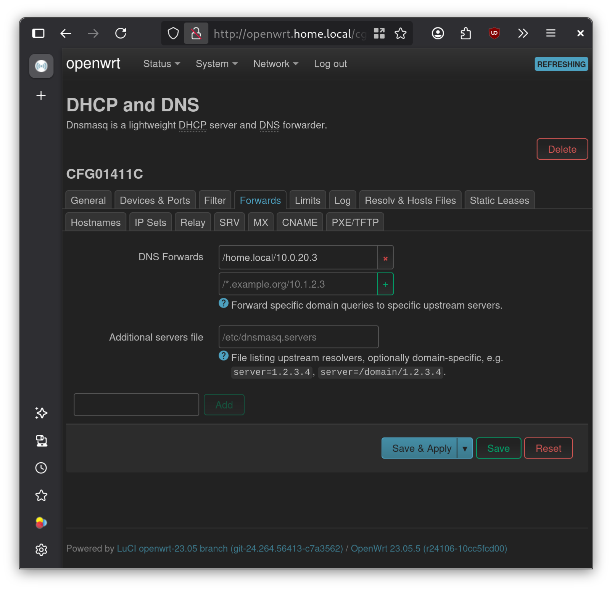Open the browser hamburger menu
612x590 pixels.
(x=551, y=34)
